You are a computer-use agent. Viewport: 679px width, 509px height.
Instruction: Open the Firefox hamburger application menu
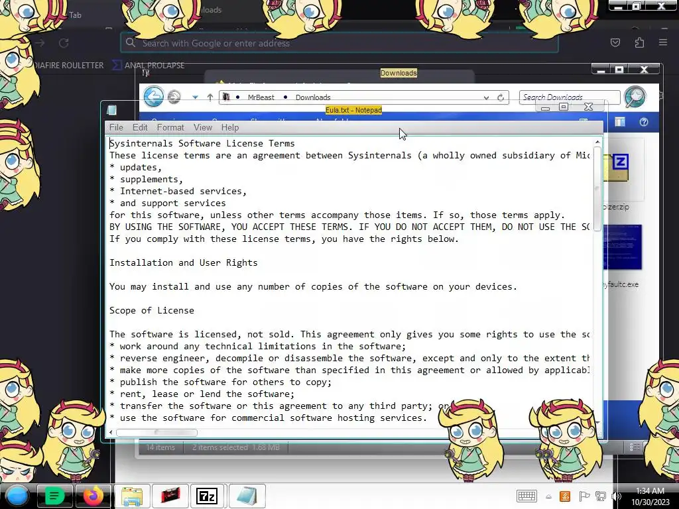[x=663, y=42]
